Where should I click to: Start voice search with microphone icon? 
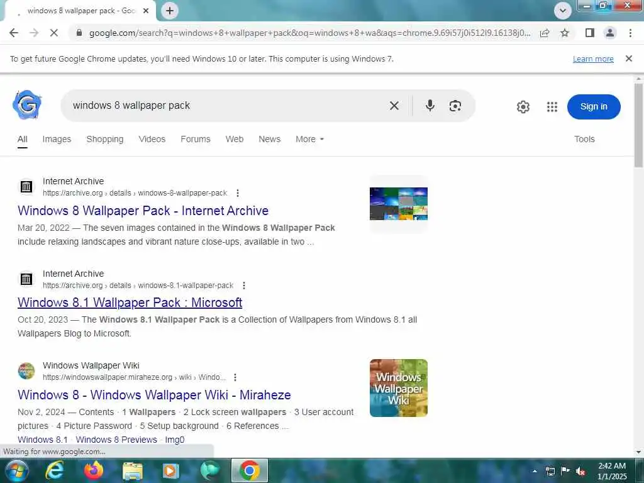click(x=430, y=106)
